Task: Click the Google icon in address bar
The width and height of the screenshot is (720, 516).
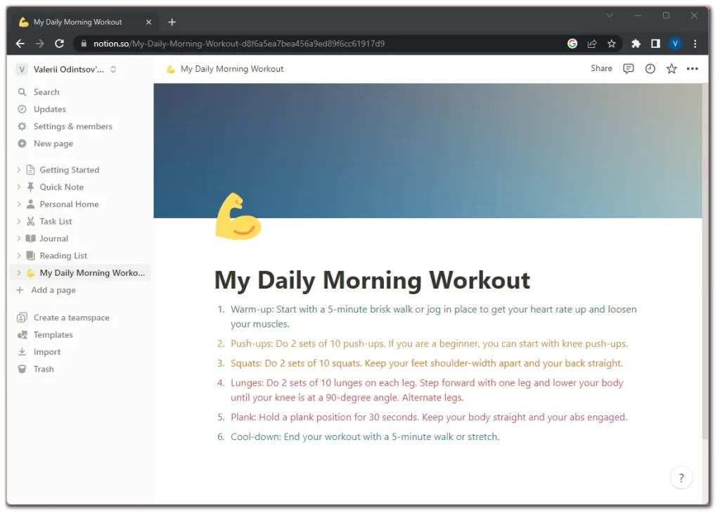Action: tap(572, 44)
